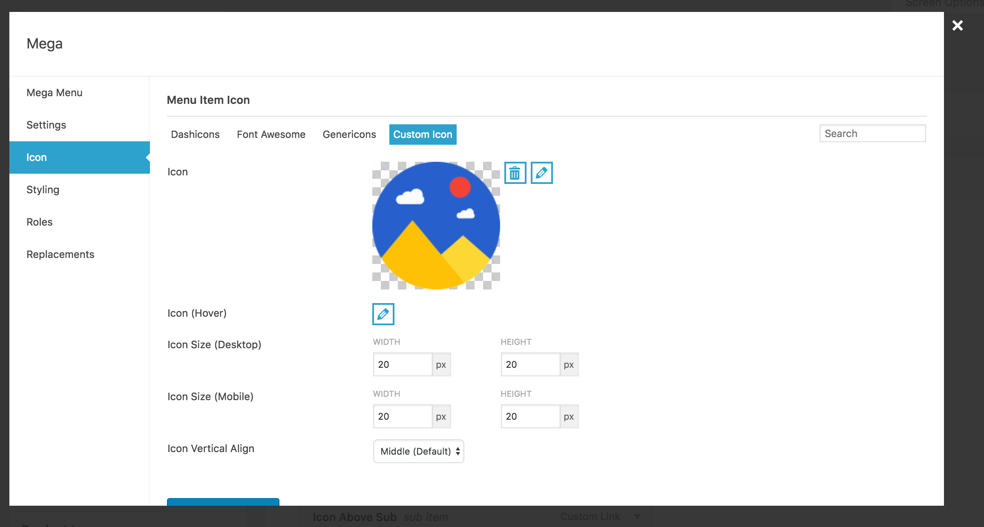Delete the custom icon with trash button
984x527 pixels.
[515, 173]
